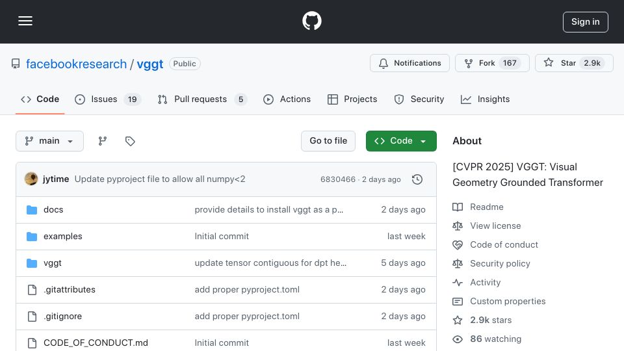The height and width of the screenshot is (351, 624).
Task: Open .gitattributes 'add proper pyproject.toml' commit
Action: [247, 290]
